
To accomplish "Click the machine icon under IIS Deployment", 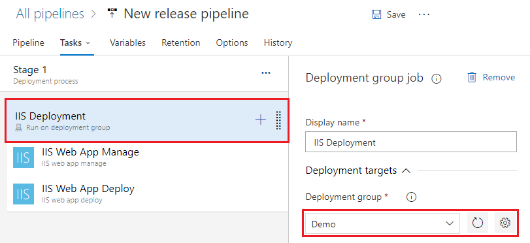I will tap(18, 128).
